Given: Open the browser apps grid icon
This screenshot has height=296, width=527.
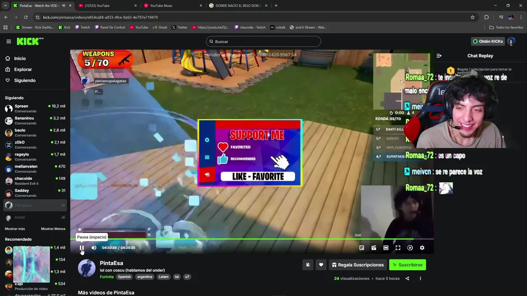Looking at the screenshot, I should (5, 28).
